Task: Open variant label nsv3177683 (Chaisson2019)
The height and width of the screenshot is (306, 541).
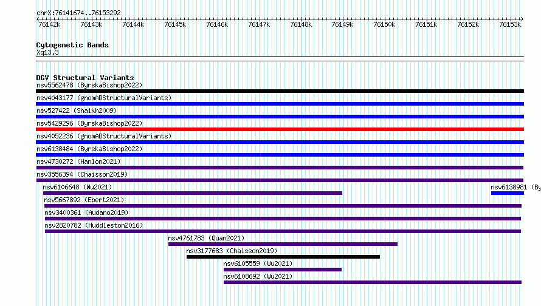Action: tap(232, 251)
